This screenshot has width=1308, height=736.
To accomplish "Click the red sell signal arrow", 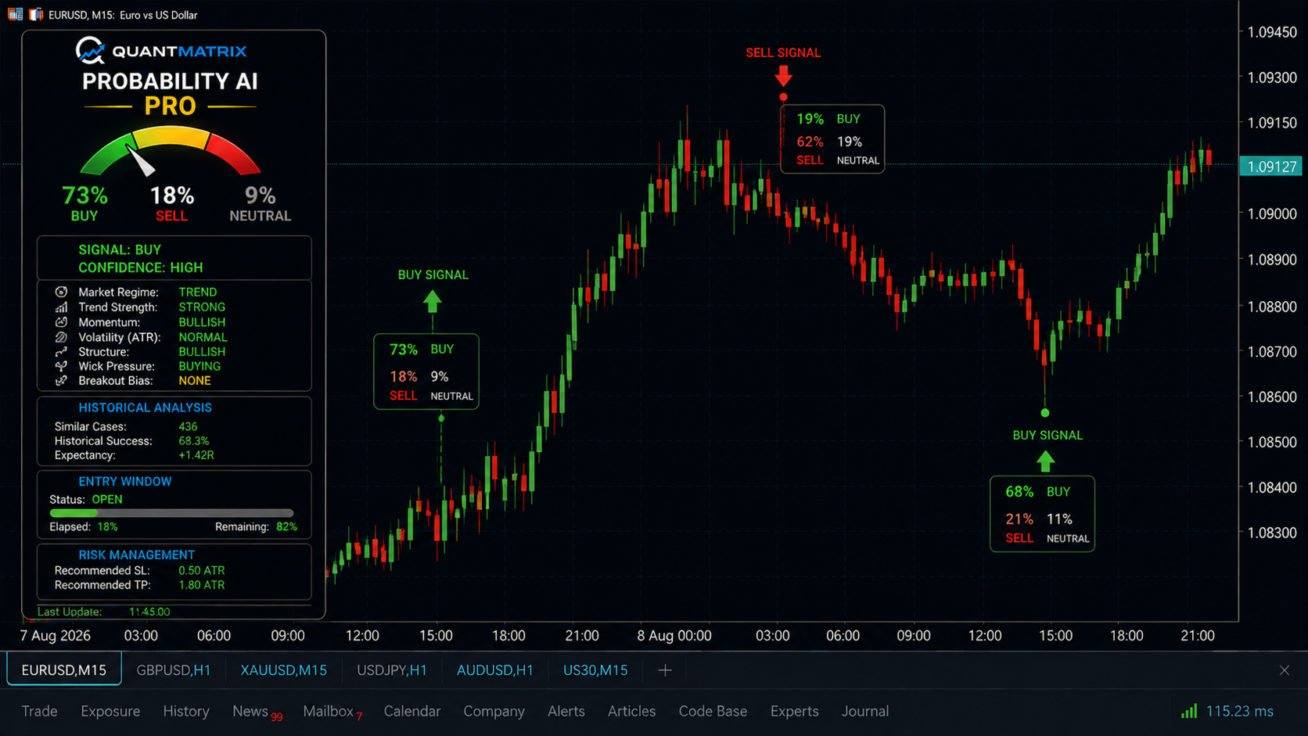I will click(x=783, y=76).
